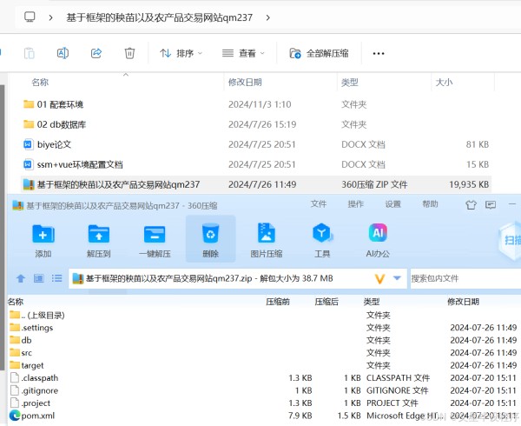521x426 pixels.
Task: Open the 帮助 menu in 360压缩
Action: click(x=430, y=204)
